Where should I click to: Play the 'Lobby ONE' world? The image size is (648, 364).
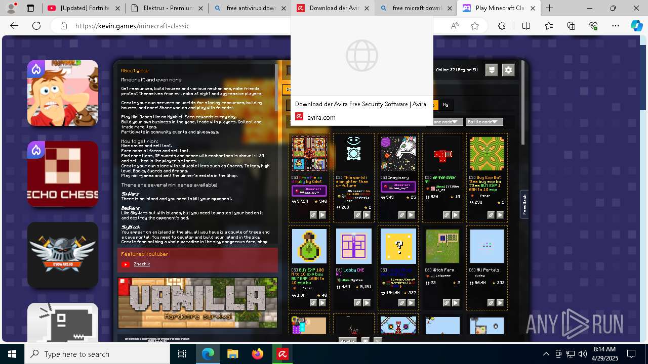pyautogui.click(x=367, y=303)
